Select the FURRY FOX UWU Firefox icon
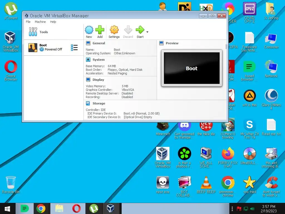 coord(228,157)
